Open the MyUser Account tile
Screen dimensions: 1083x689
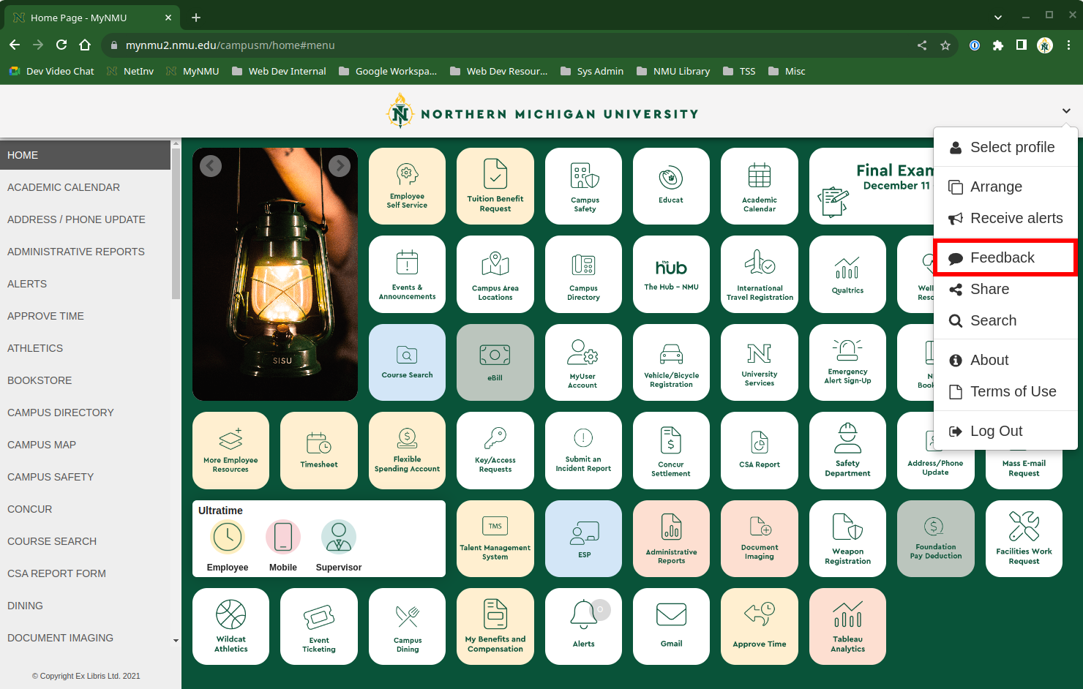click(x=583, y=362)
